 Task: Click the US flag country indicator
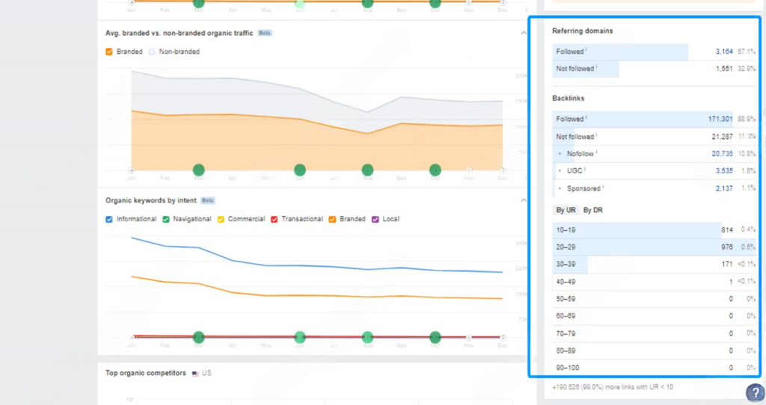click(195, 374)
